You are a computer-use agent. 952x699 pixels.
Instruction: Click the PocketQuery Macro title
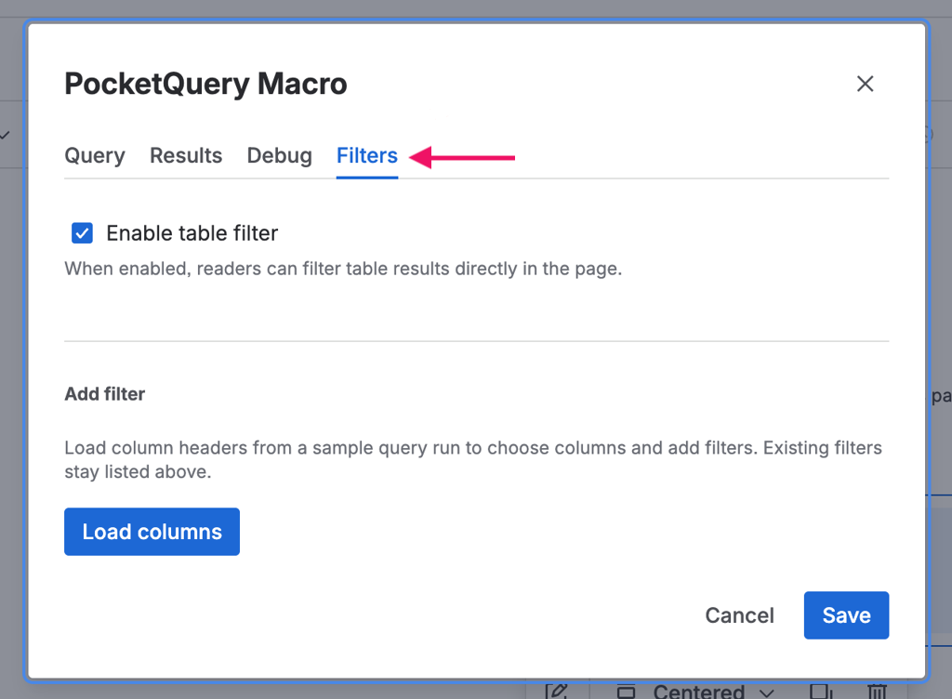point(205,84)
